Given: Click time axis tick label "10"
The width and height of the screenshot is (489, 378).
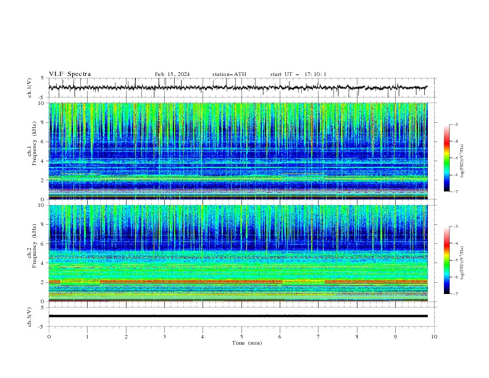Looking at the screenshot, I should tap(434, 337).
